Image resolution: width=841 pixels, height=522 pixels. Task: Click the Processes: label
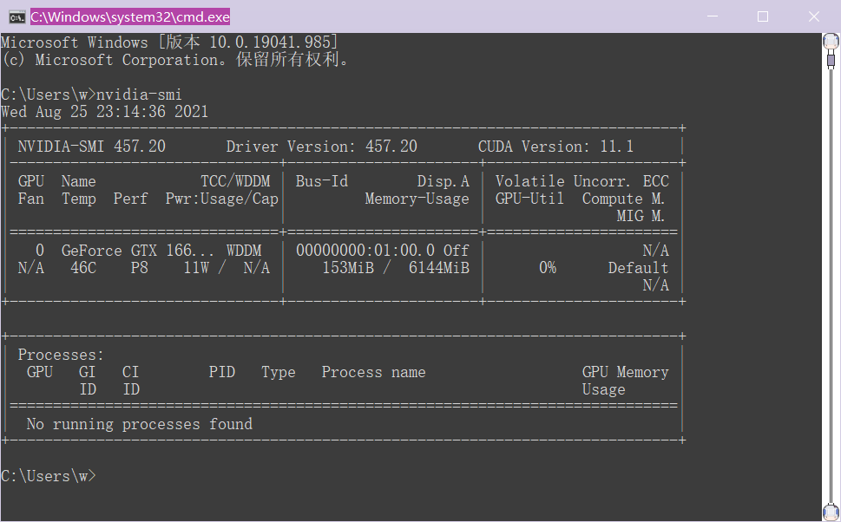61,355
